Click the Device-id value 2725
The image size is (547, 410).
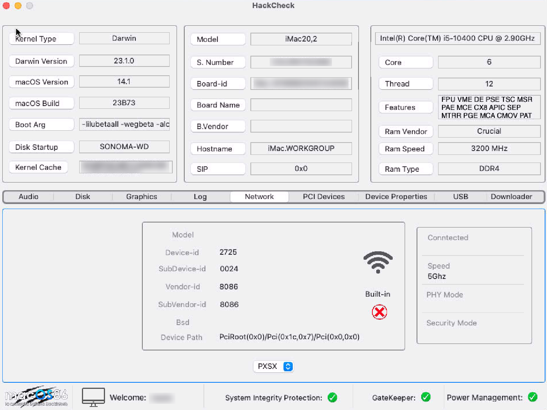coord(228,252)
